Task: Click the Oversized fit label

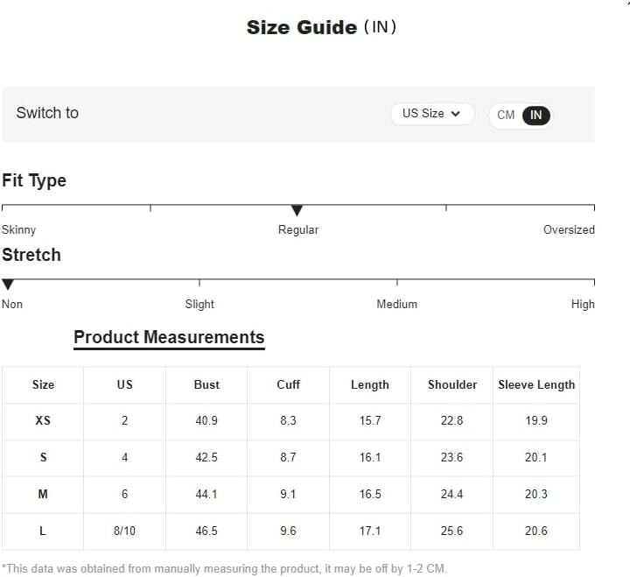Action: tap(569, 229)
